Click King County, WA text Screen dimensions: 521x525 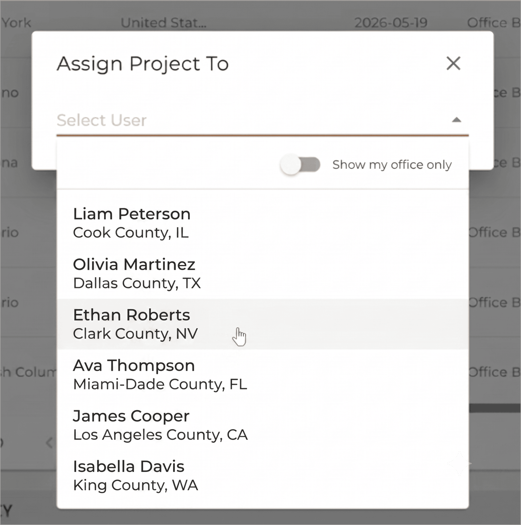(135, 485)
